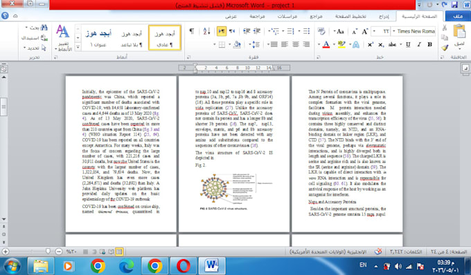Open the borders button
471x275 pixels.
(222, 45)
